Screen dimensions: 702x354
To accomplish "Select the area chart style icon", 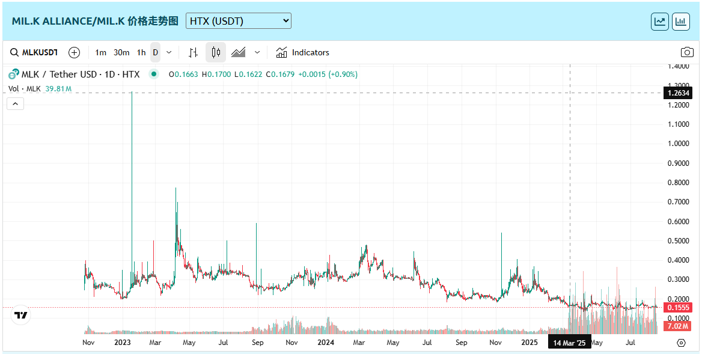I will click(238, 53).
